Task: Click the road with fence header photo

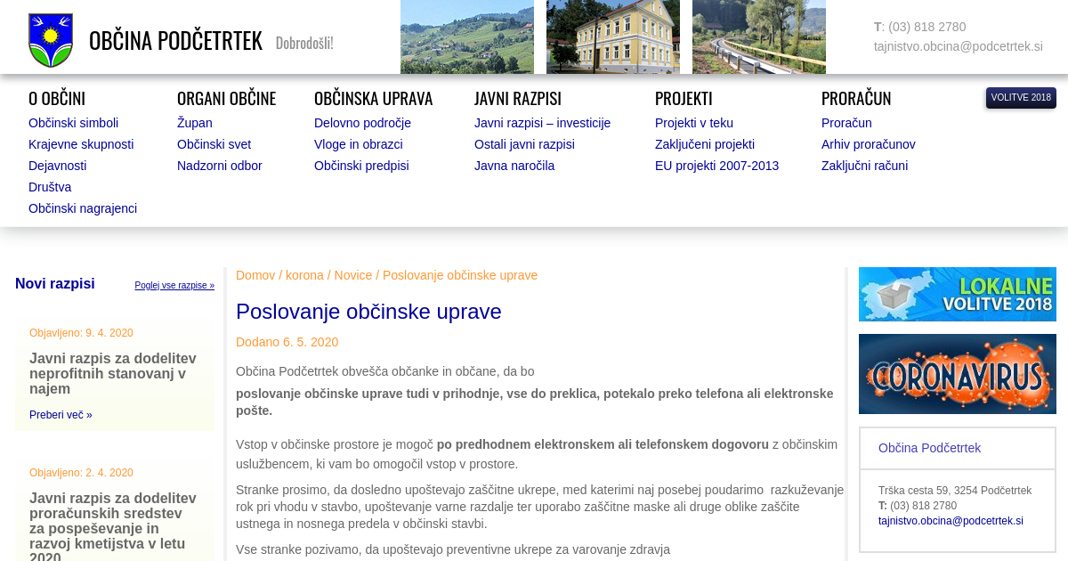Action: [x=758, y=37]
